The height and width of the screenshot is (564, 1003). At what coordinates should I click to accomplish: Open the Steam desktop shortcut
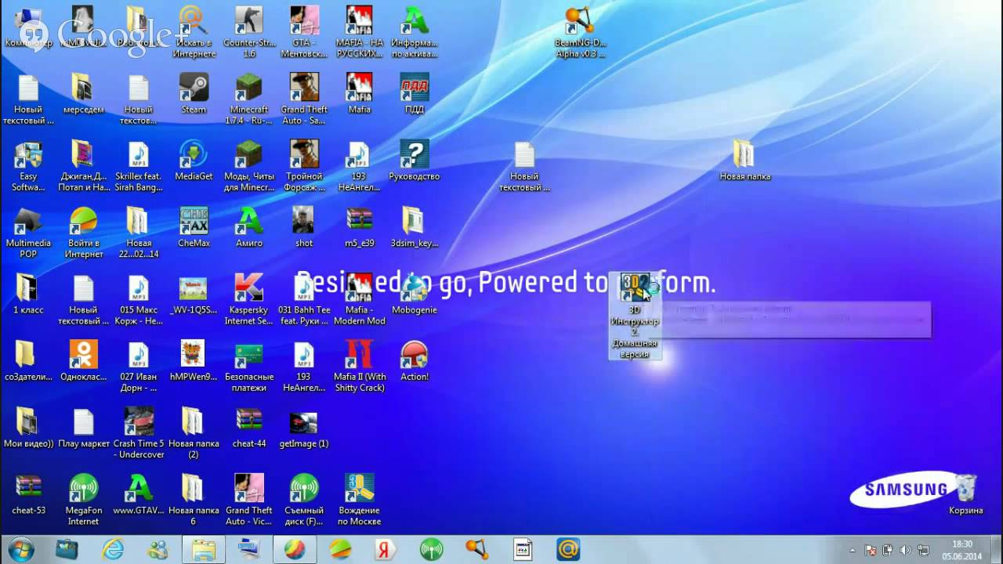coord(194,93)
